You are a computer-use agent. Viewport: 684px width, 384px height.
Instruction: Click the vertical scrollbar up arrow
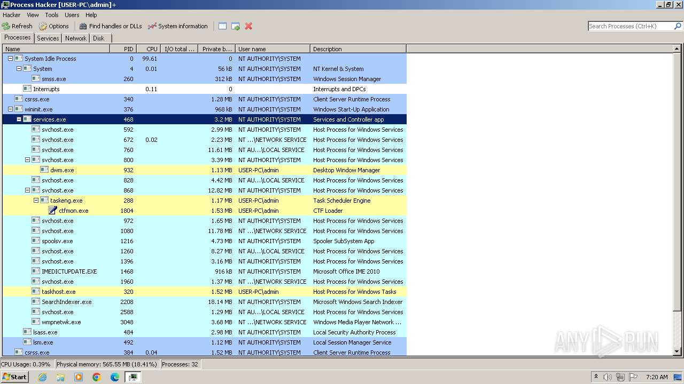coord(677,49)
